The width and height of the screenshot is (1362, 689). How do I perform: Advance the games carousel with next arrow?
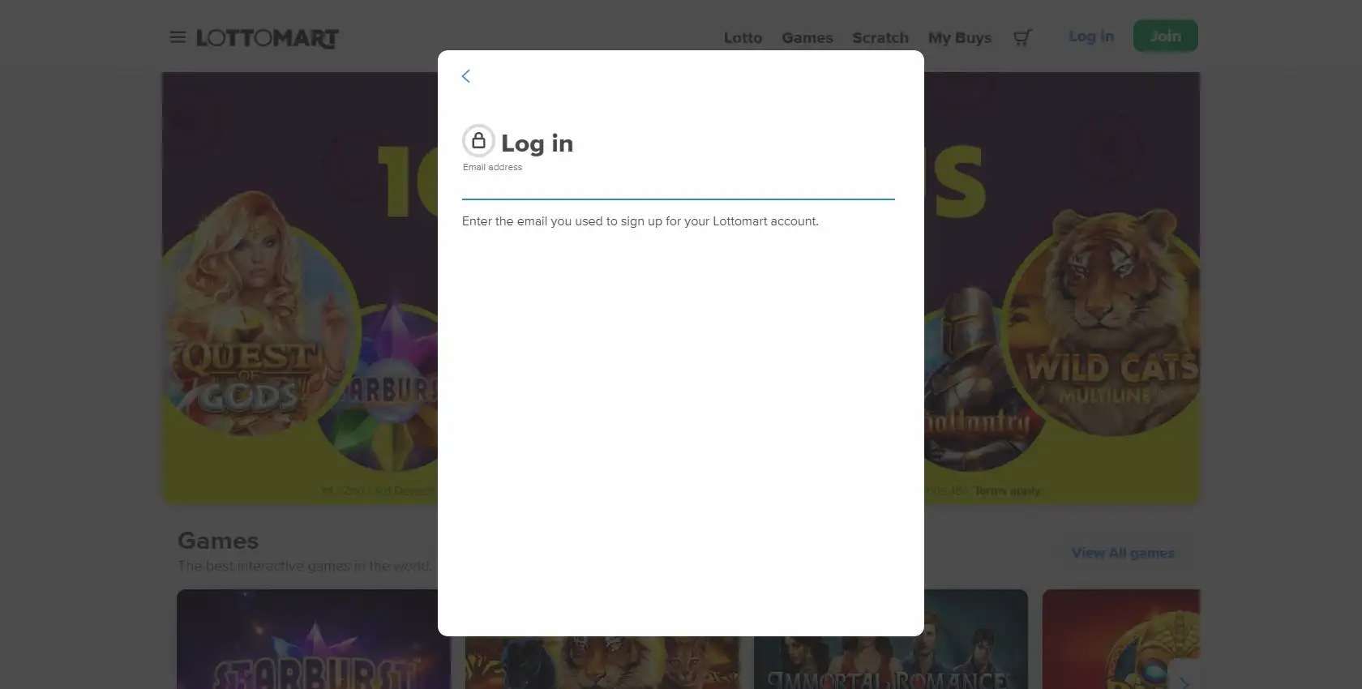click(x=1183, y=679)
